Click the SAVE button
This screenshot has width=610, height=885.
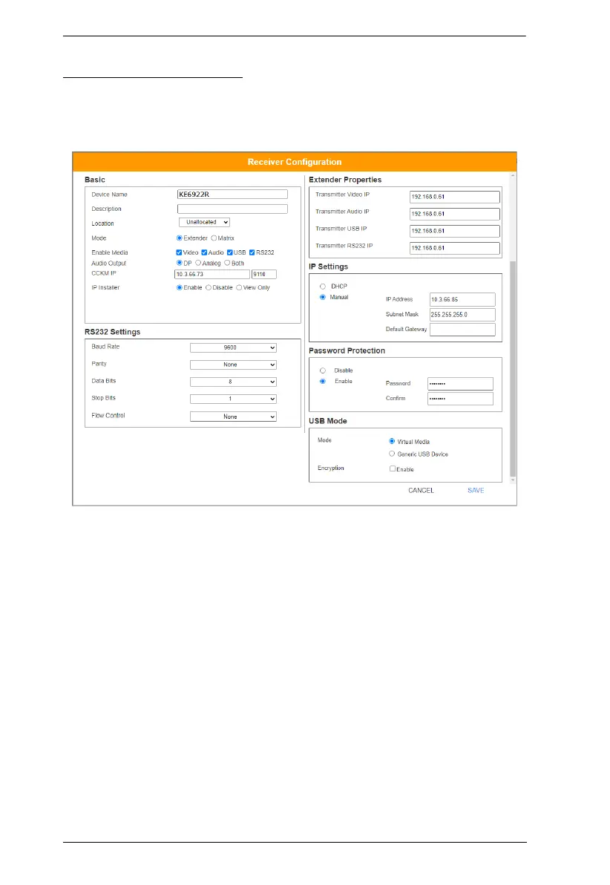476,491
